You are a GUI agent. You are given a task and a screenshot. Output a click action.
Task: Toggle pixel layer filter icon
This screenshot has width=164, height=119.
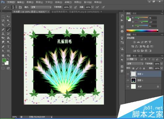coord(142,59)
